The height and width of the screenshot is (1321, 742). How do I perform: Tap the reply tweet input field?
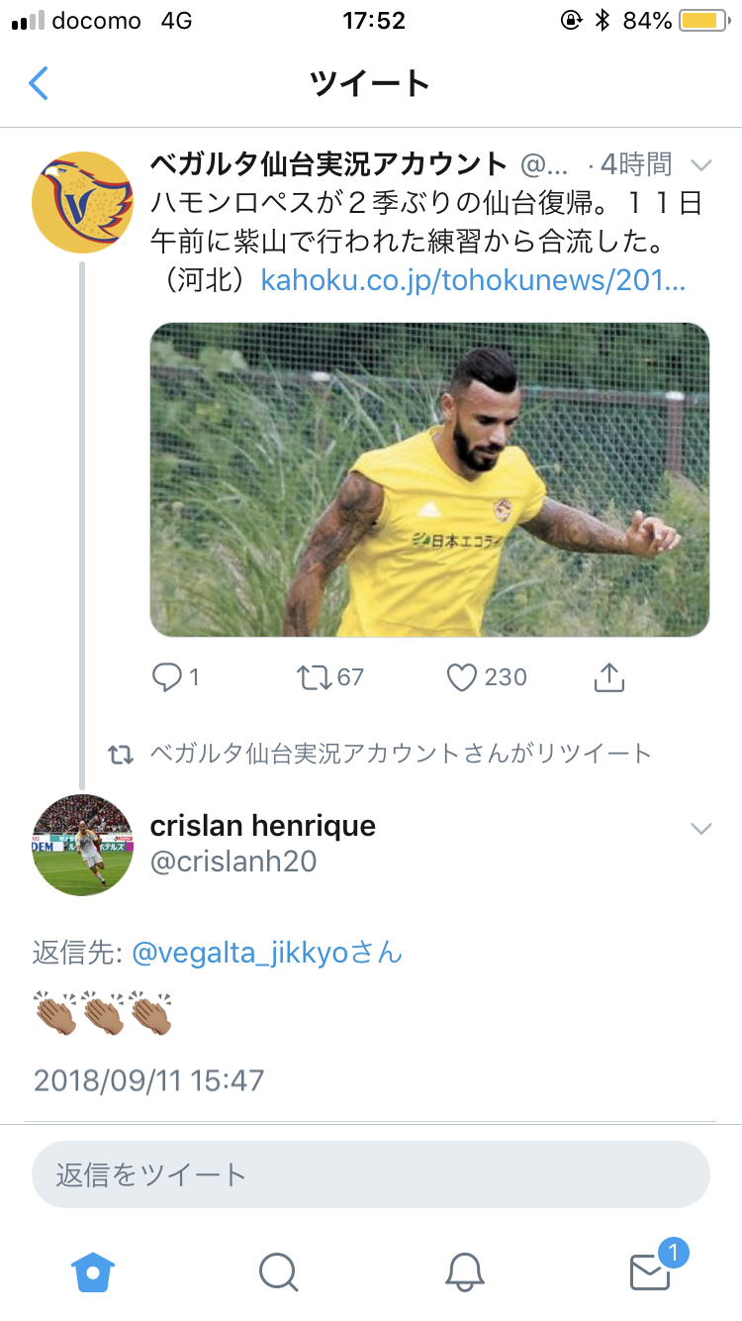371,1175
